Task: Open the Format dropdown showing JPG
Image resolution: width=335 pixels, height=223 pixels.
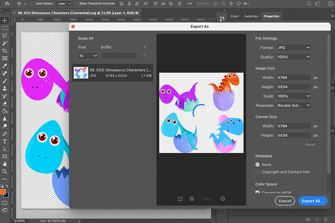Action: tap(293, 47)
